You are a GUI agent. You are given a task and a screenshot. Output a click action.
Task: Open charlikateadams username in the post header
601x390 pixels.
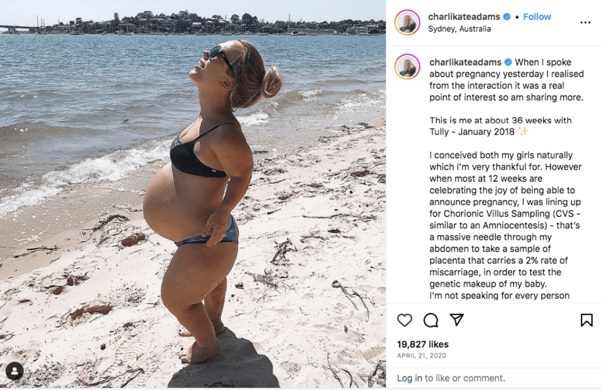pyautogui.click(x=465, y=17)
